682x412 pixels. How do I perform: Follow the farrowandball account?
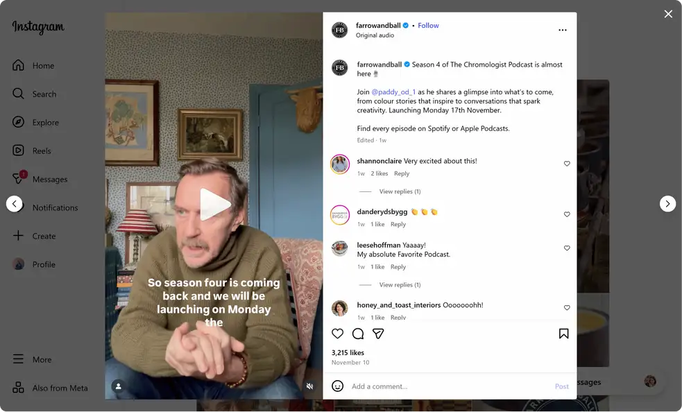coord(429,25)
